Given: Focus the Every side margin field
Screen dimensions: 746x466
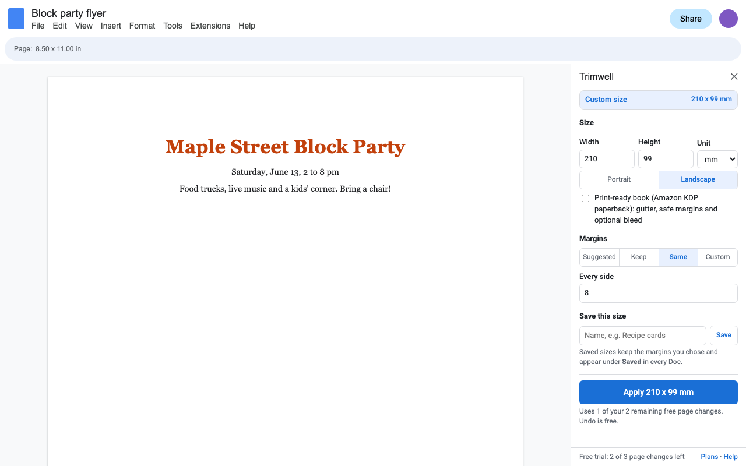Looking at the screenshot, I should click(x=659, y=293).
